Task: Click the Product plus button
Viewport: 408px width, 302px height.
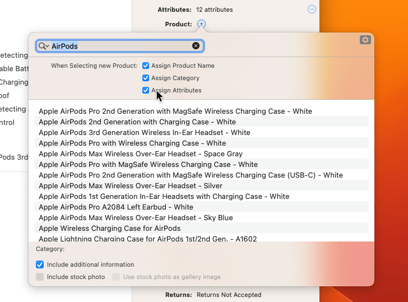Action: pyautogui.click(x=201, y=24)
